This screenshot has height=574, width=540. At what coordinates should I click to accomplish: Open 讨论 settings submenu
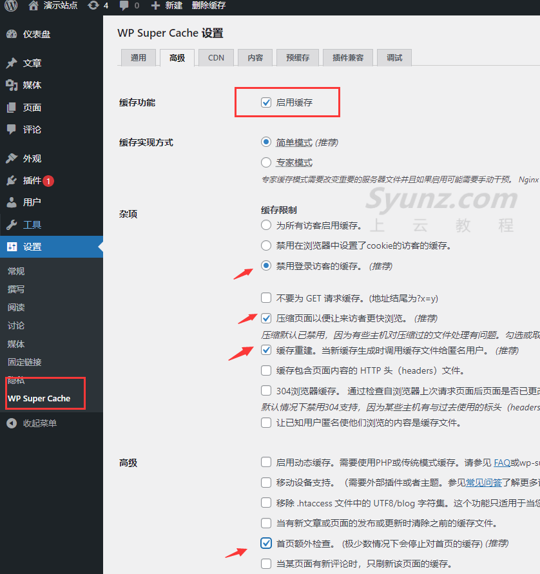16,326
